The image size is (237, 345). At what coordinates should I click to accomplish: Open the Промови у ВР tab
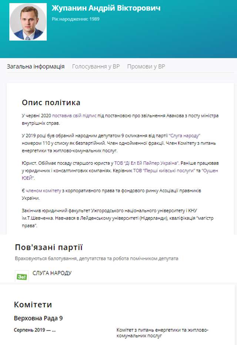(x=146, y=66)
